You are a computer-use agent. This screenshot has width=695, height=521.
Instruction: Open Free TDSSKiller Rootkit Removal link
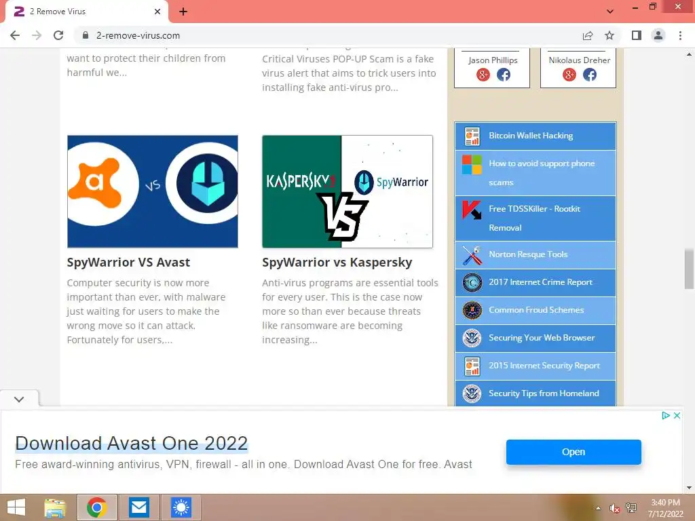click(535, 218)
